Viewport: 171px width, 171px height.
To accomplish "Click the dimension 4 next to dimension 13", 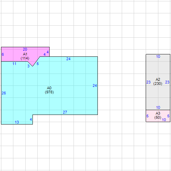I will [x=31, y=119].
